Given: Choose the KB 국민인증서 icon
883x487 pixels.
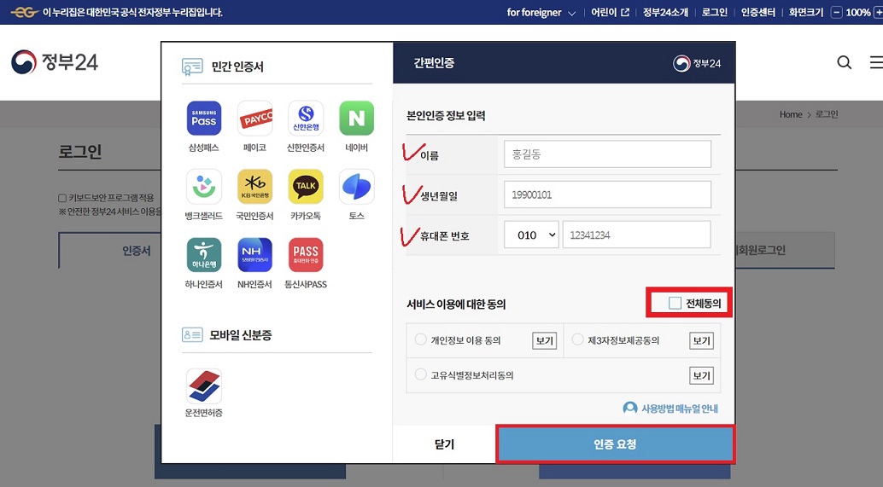Looking at the screenshot, I should (254, 186).
